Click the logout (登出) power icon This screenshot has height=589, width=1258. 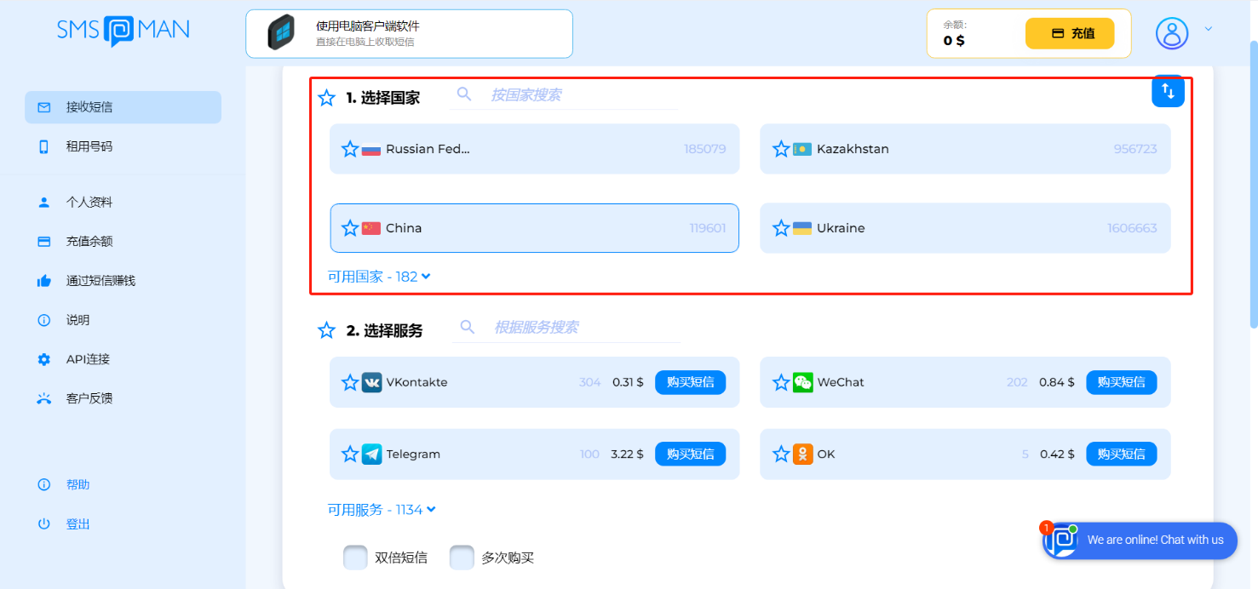click(44, 523)
